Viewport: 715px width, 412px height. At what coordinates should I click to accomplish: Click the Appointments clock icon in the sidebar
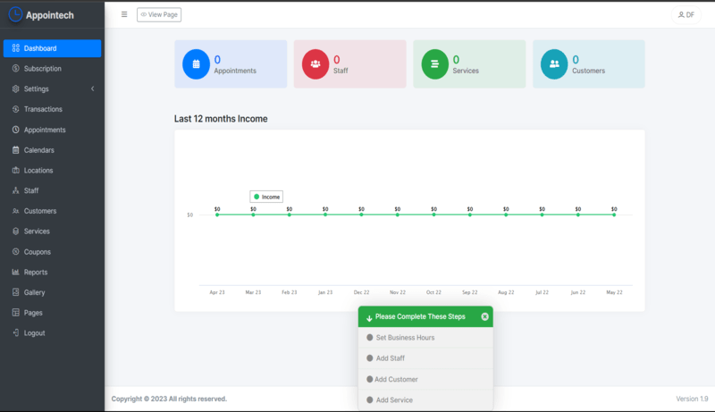pyautogui.click(x=15, y=130)
